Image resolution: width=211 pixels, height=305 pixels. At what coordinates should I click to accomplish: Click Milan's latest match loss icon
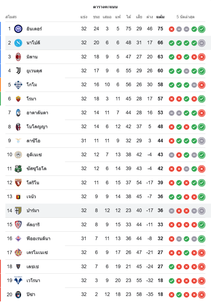pos(201,57)
